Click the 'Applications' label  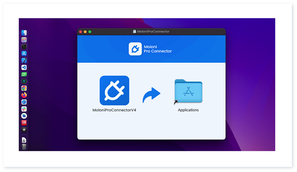pos(188,110)
